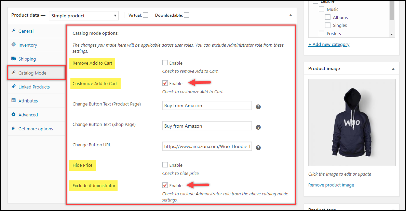Click the Shipping truck icon
This screenshot has height=211, width=406.
click(14, 59)
